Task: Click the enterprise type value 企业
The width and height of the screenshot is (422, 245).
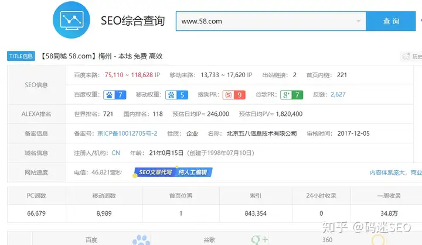Action: tap(192, 133)
